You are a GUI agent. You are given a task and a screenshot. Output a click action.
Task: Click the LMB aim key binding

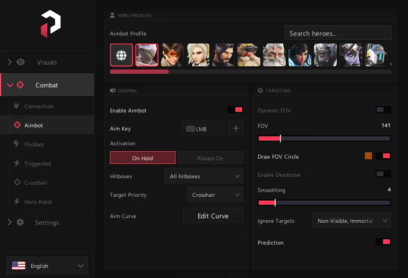click(x=203, y=128)
